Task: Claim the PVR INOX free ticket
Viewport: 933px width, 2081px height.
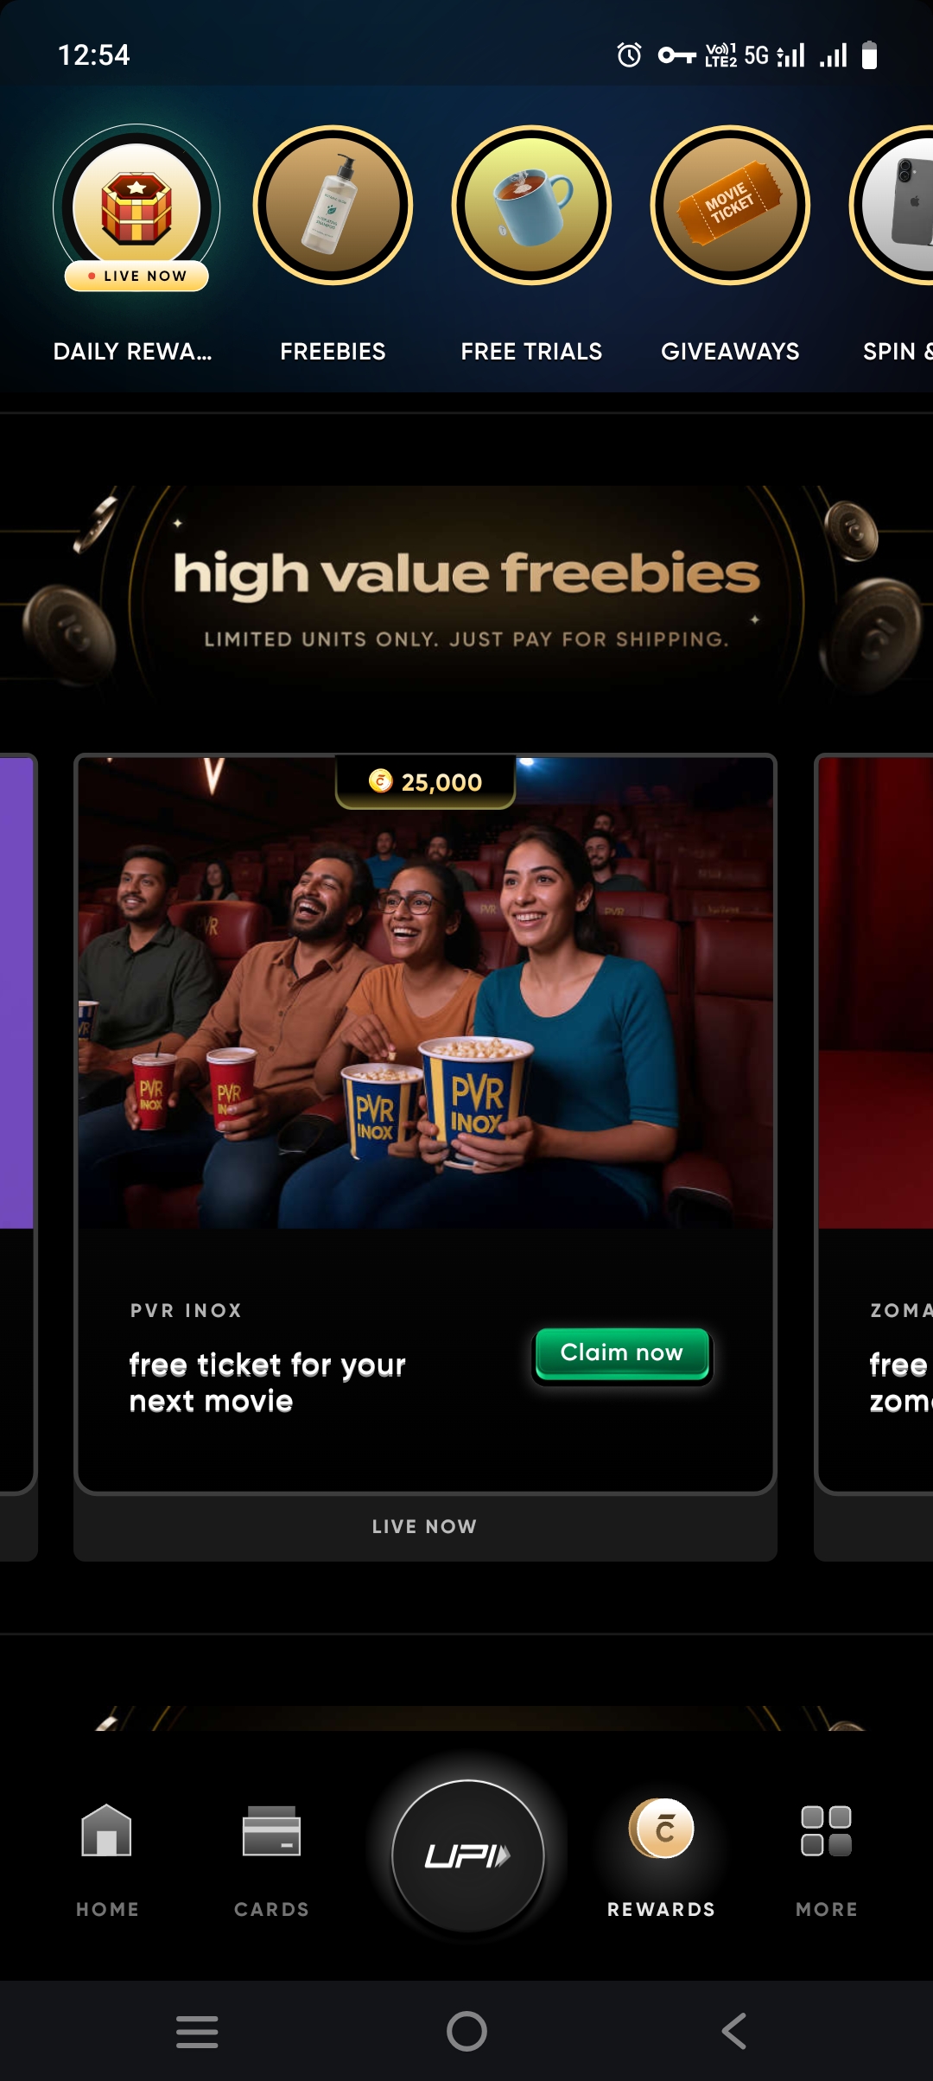Action: pos(622,1354)
